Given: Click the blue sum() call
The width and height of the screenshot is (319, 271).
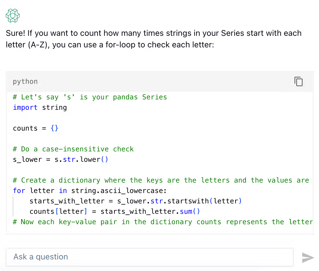Looking at the screenshot, I should 190,211.
